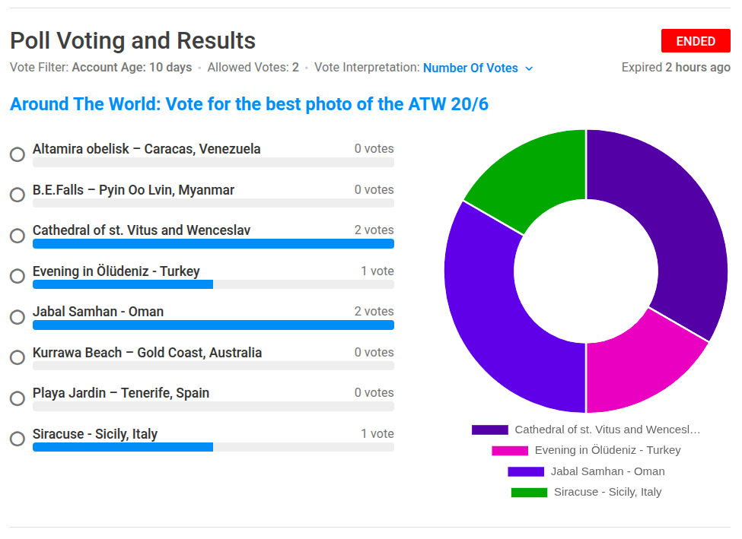Pick the Evening in Ölüdeniz - Turkey option

tap(17, 277)
